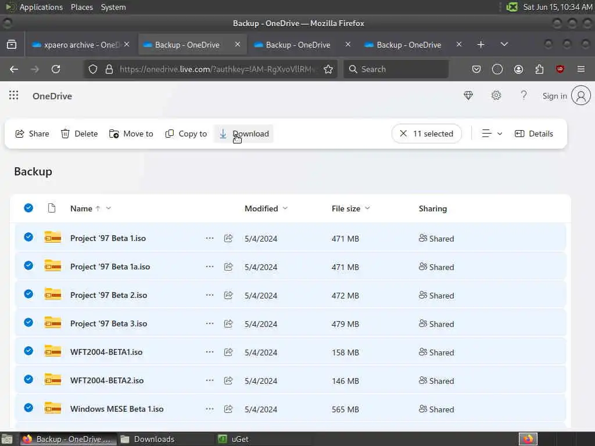Deselect Project '97 Beta 1.iso checkbox
This screenshot has width=595, height=446.
(28, 237)
